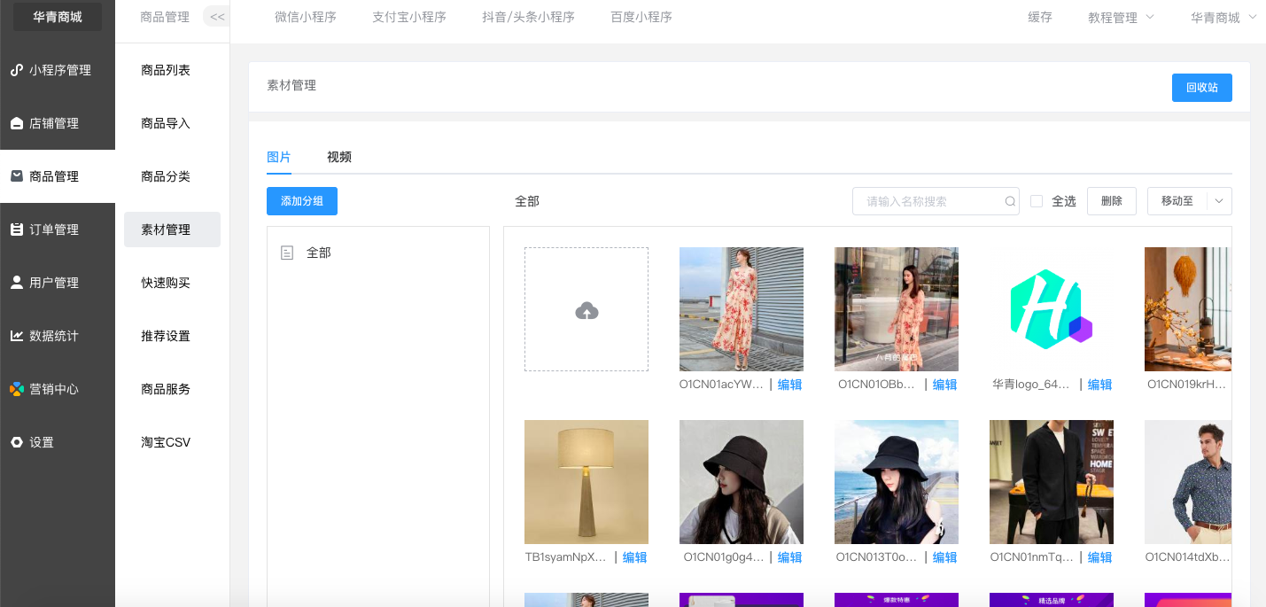Collapse the submenu with << icon
Image resolution: width=1266 pixels, height=607 pixels.
(x=216, y=17)
